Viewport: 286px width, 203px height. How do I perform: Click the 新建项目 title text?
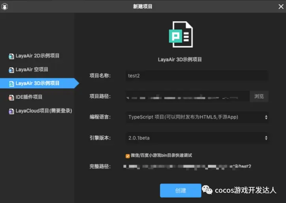[143, 7]
